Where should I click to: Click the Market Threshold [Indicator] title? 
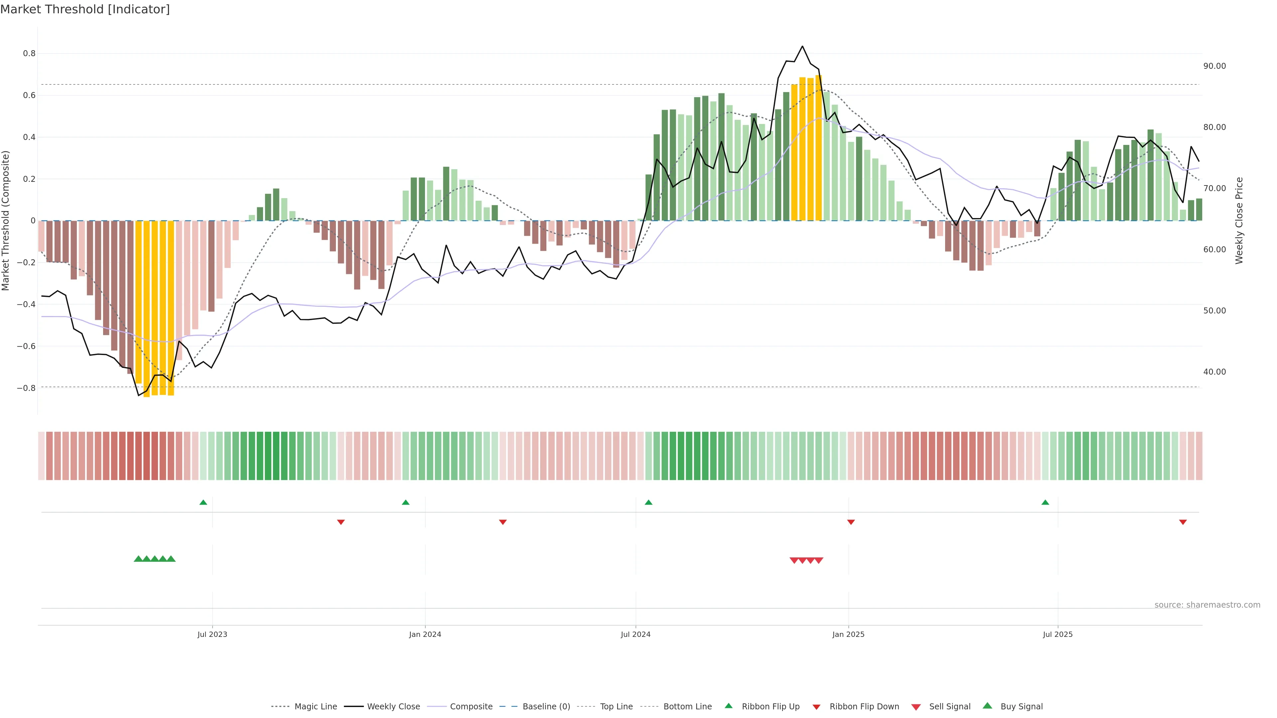tap(85, 9)
